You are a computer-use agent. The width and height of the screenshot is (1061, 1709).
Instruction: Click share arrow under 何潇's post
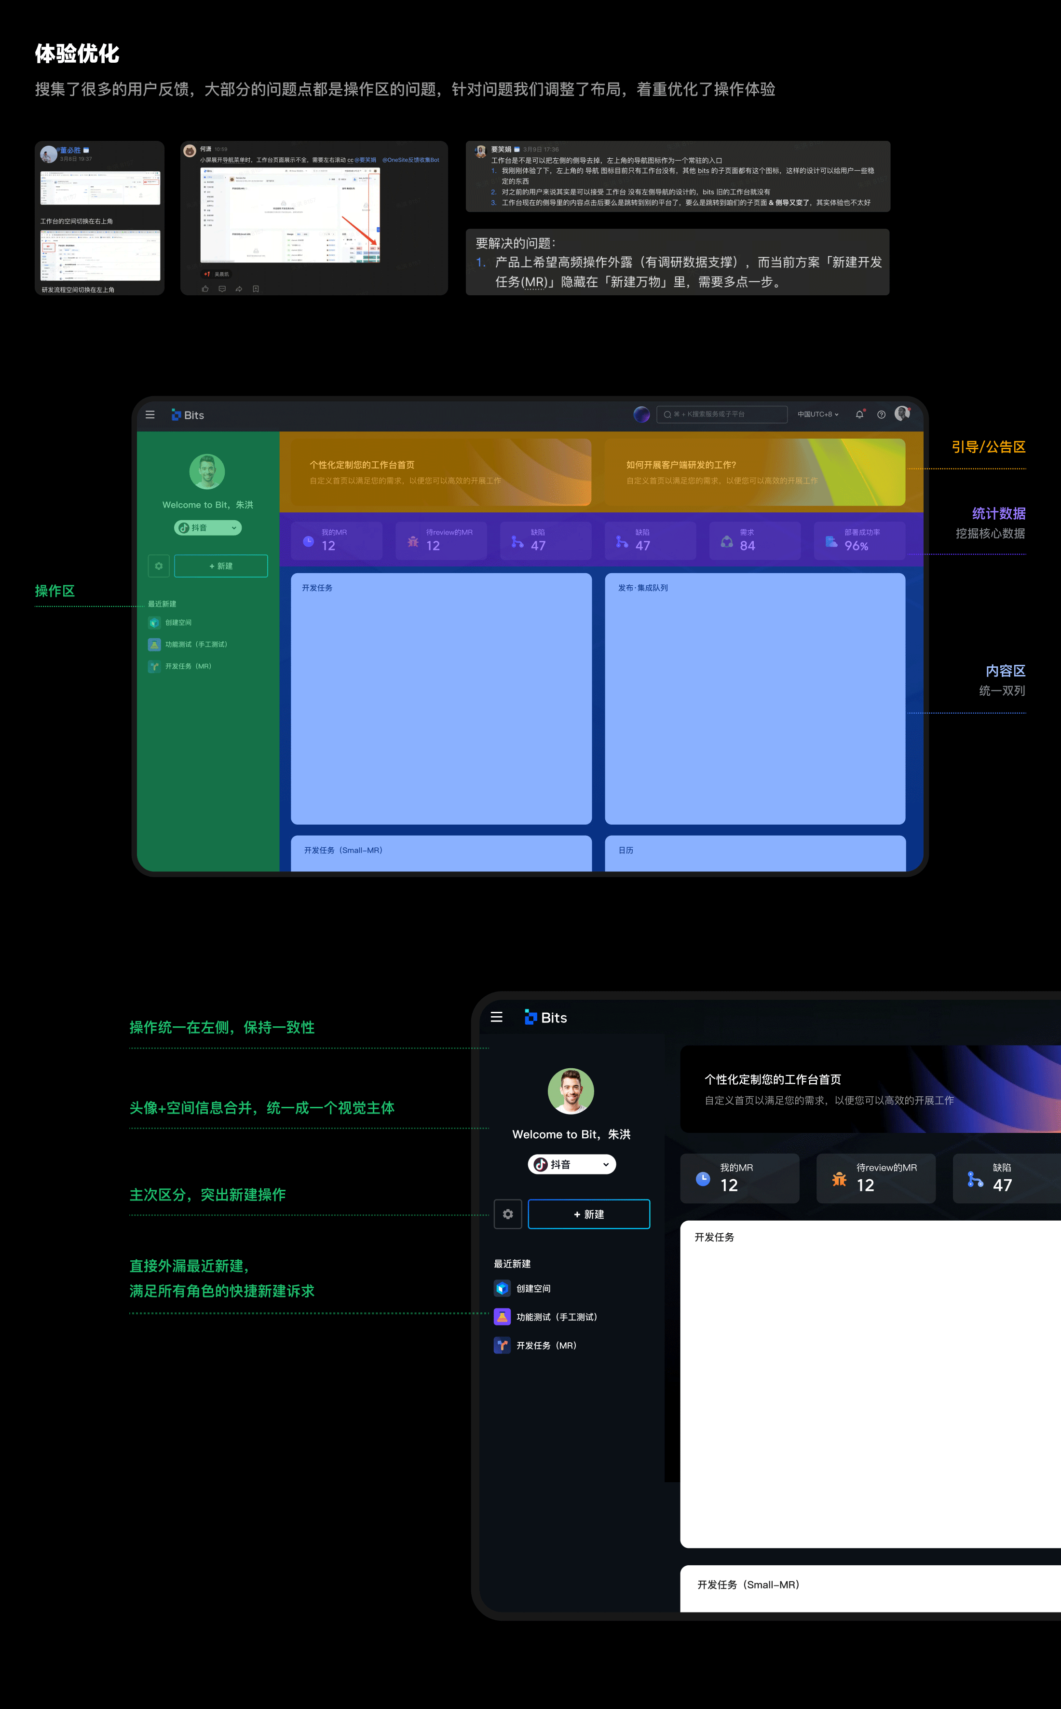239,289
